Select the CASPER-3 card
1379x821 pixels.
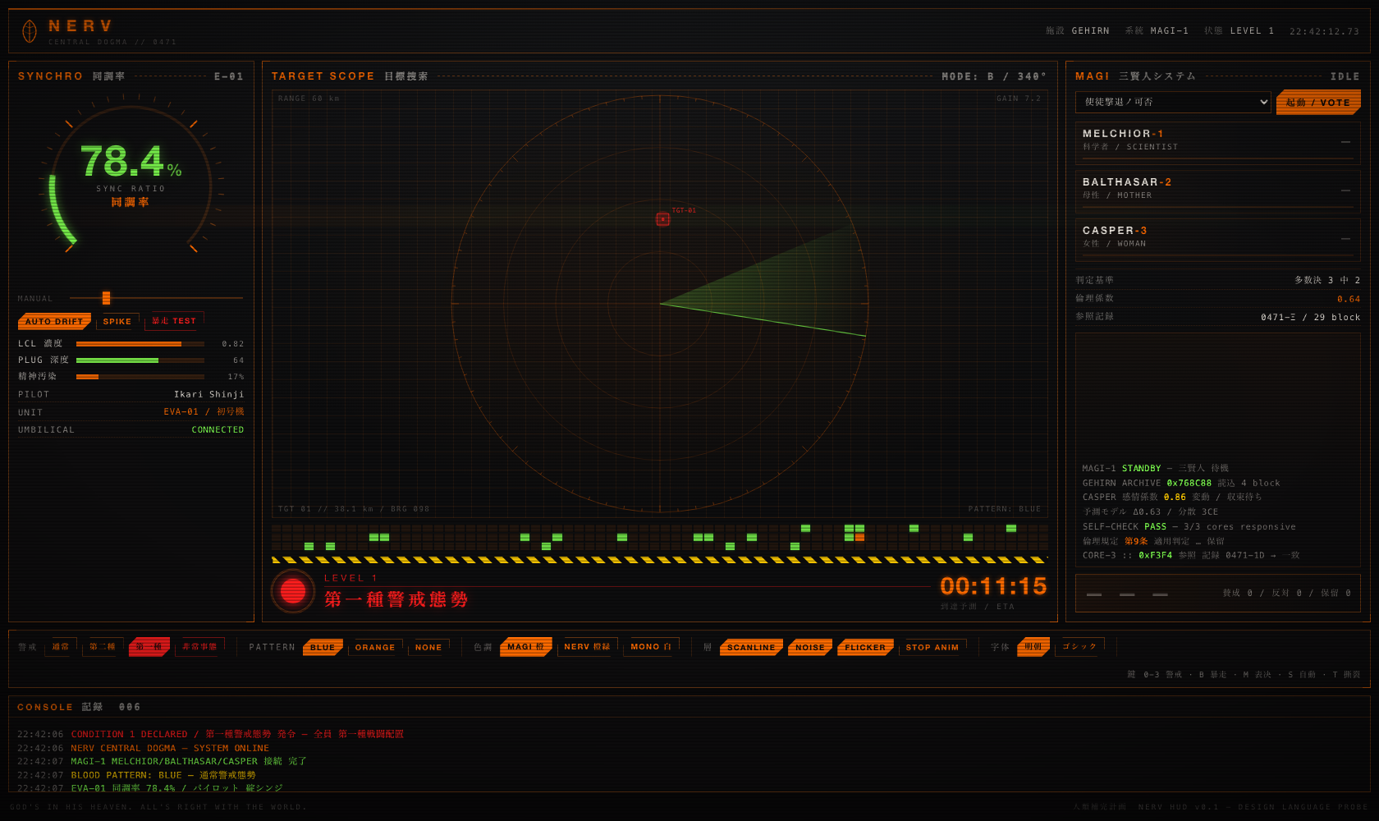coord(1217,238)
